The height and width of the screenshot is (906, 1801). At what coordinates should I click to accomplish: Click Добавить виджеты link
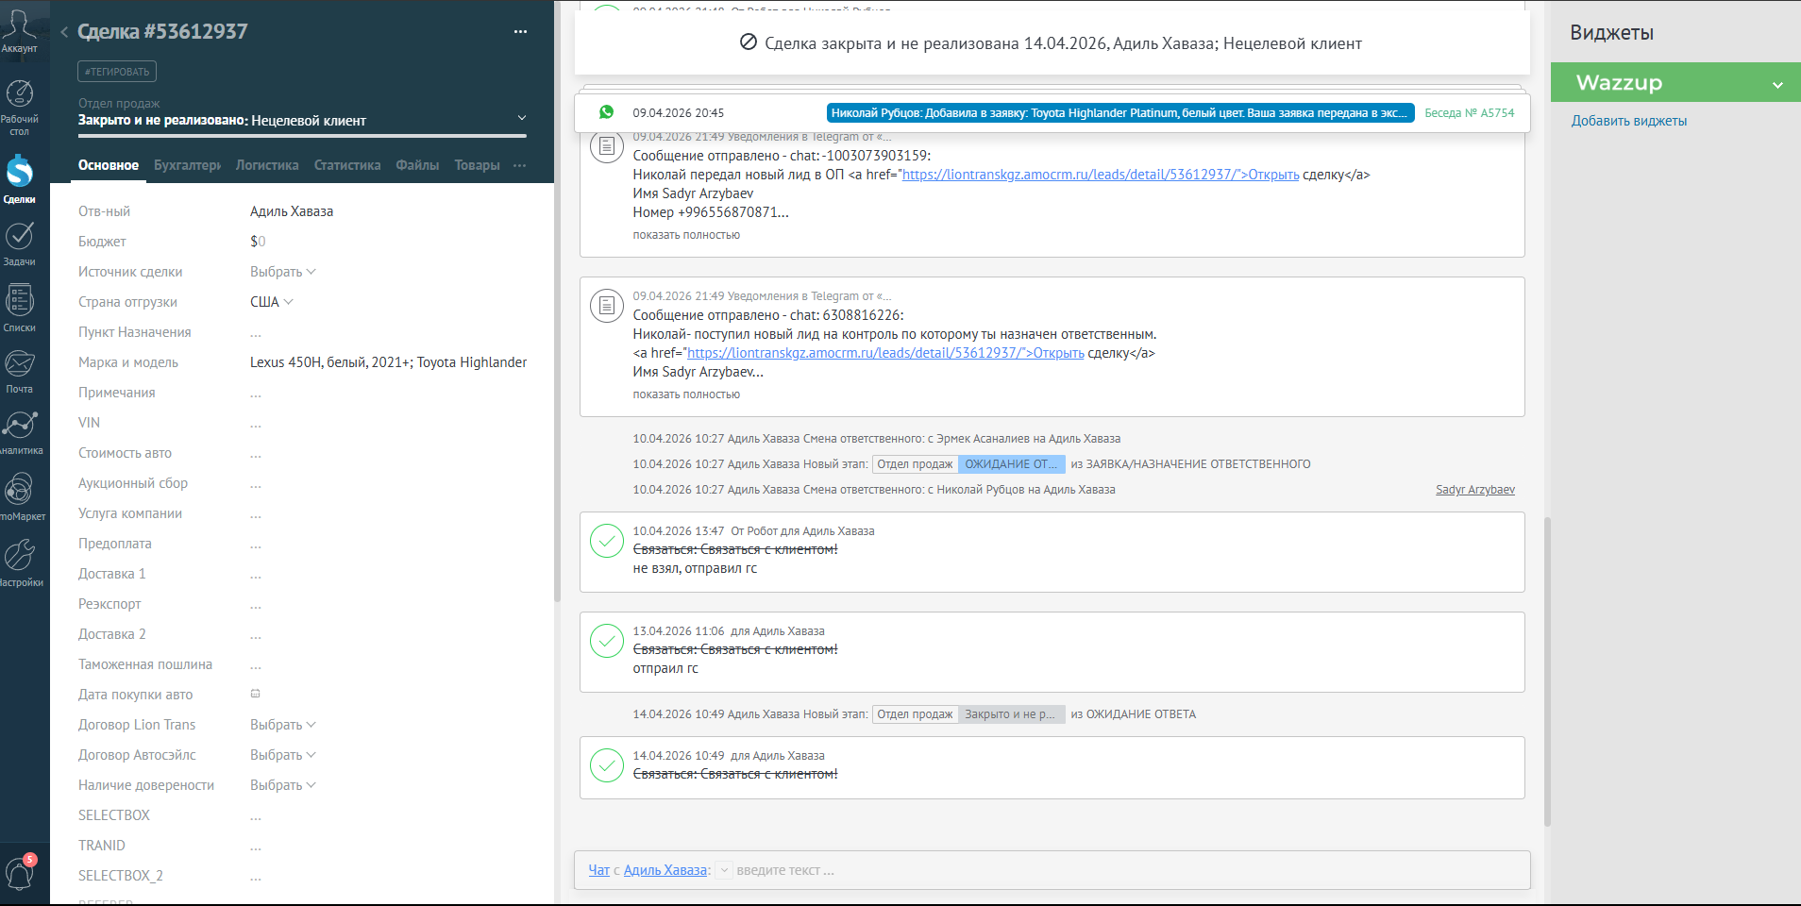coord(1629,121)
